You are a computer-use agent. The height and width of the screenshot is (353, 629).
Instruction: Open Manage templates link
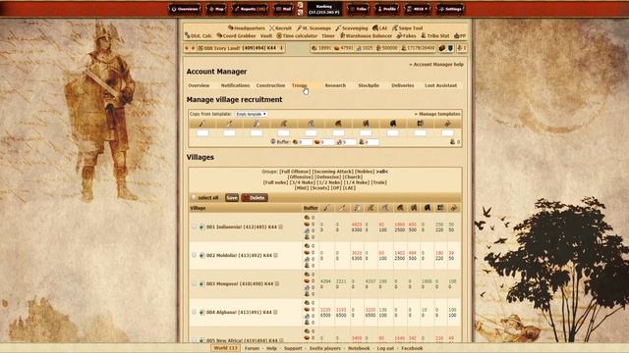click(x=436, y=114)
